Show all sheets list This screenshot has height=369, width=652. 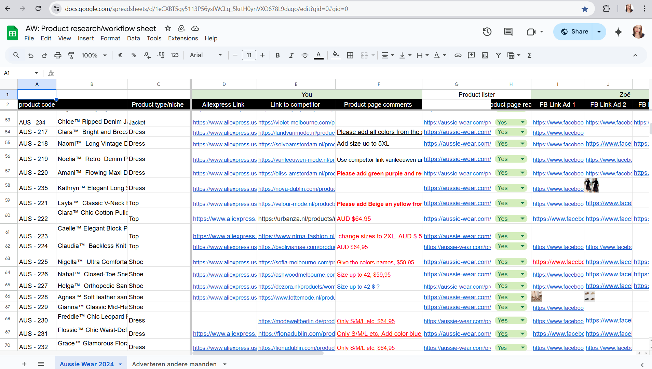click(41, 364)
